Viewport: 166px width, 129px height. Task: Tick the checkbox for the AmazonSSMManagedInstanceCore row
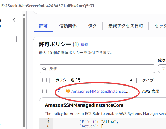(x=45, y=91)
